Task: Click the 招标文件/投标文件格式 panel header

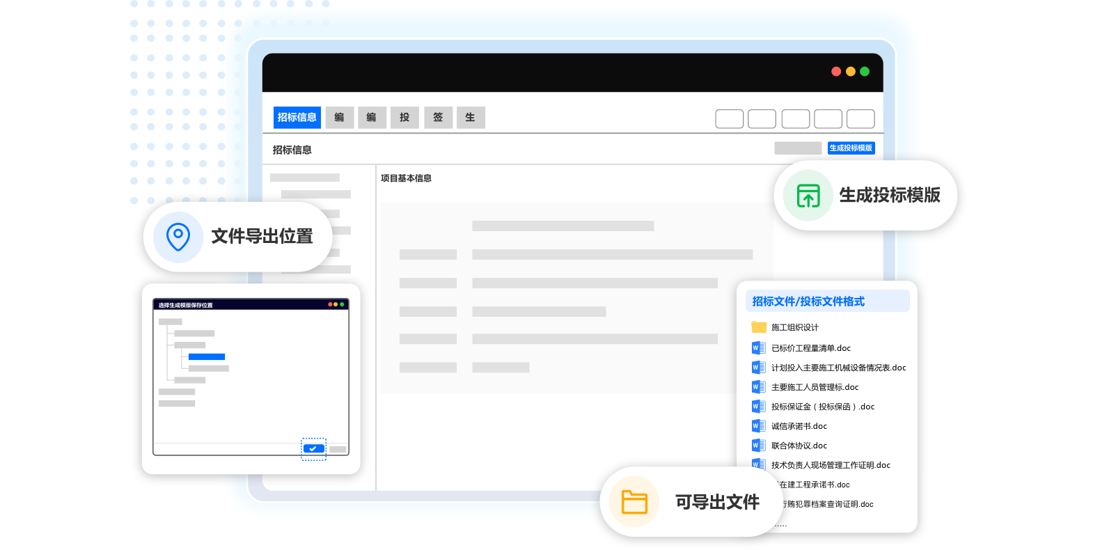Action: pos(827,301)
